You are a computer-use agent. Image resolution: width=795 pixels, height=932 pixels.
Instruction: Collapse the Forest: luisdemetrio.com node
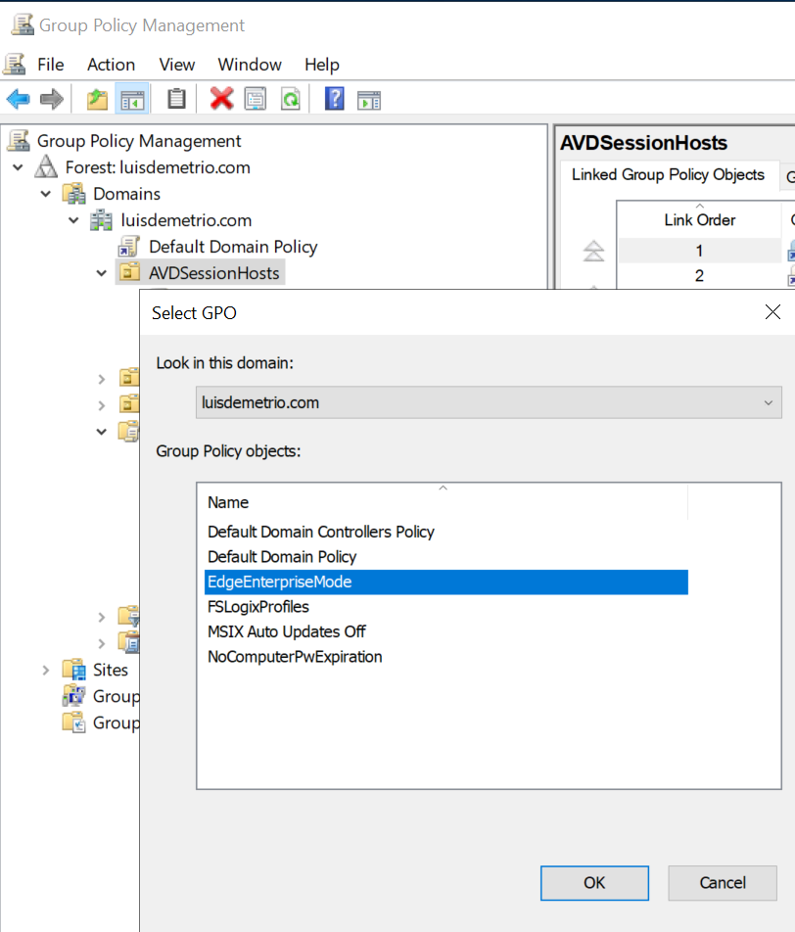(x=19, y=167)
